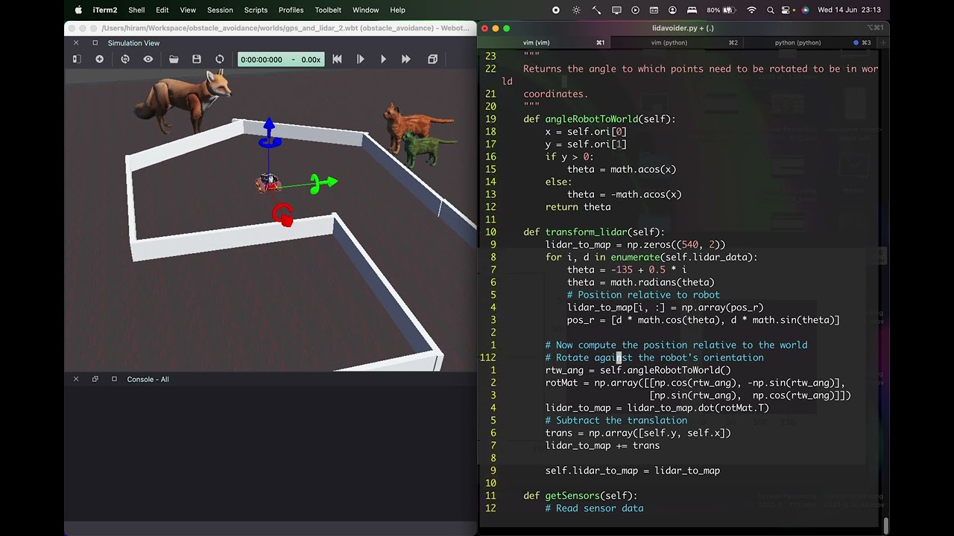Click the hammer menu bar icon
Image resolution: width=954 pixels, height=536 pixels.
pyautogui.click(x=596, y=10)
